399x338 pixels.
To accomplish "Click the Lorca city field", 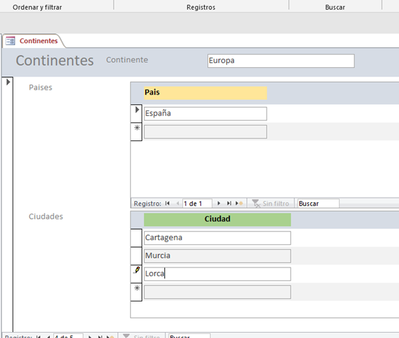I will click(x=217, y=273).
